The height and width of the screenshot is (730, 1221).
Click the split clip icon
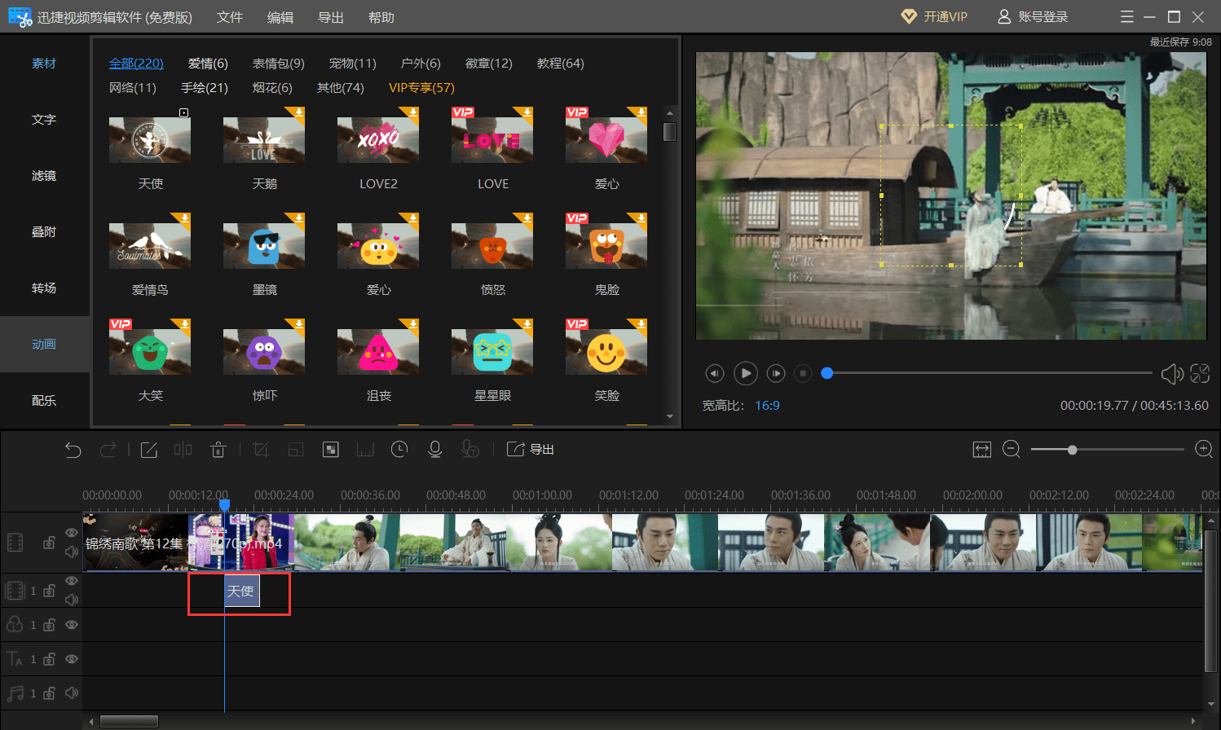(x=183, y=450)
